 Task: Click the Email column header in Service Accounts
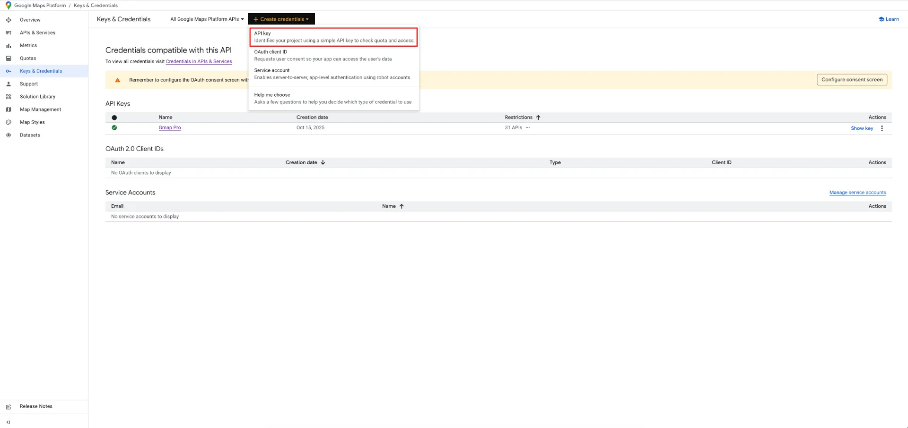coord(117,206)
